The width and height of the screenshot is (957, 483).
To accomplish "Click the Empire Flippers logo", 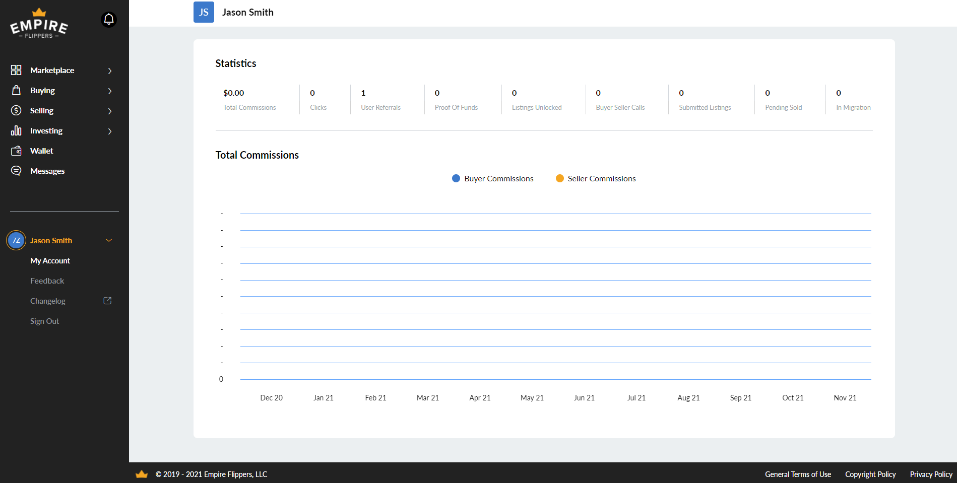I will [39, 24].
